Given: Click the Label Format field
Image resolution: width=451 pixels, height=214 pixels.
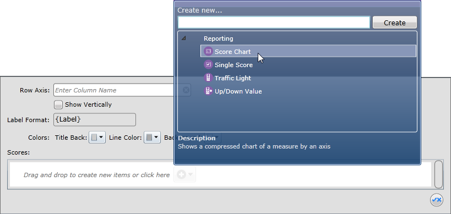Looking at the screenshot, I should click(x=95, y=119).
